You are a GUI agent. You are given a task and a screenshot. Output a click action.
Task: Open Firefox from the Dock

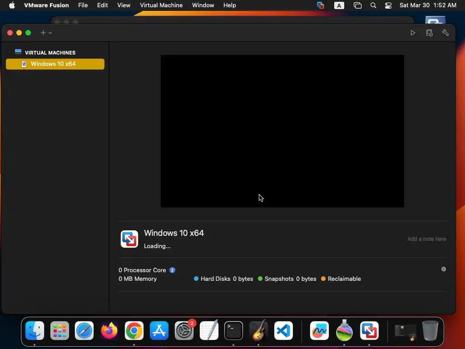(x=109, y=331)
